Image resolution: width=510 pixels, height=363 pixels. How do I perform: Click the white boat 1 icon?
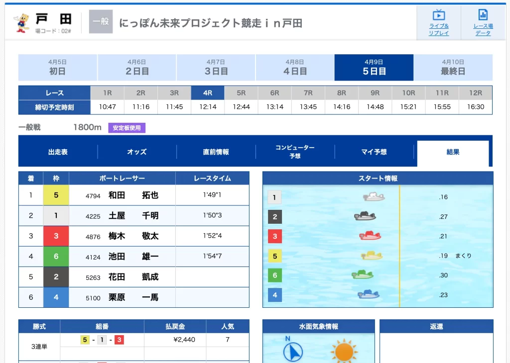374,197
